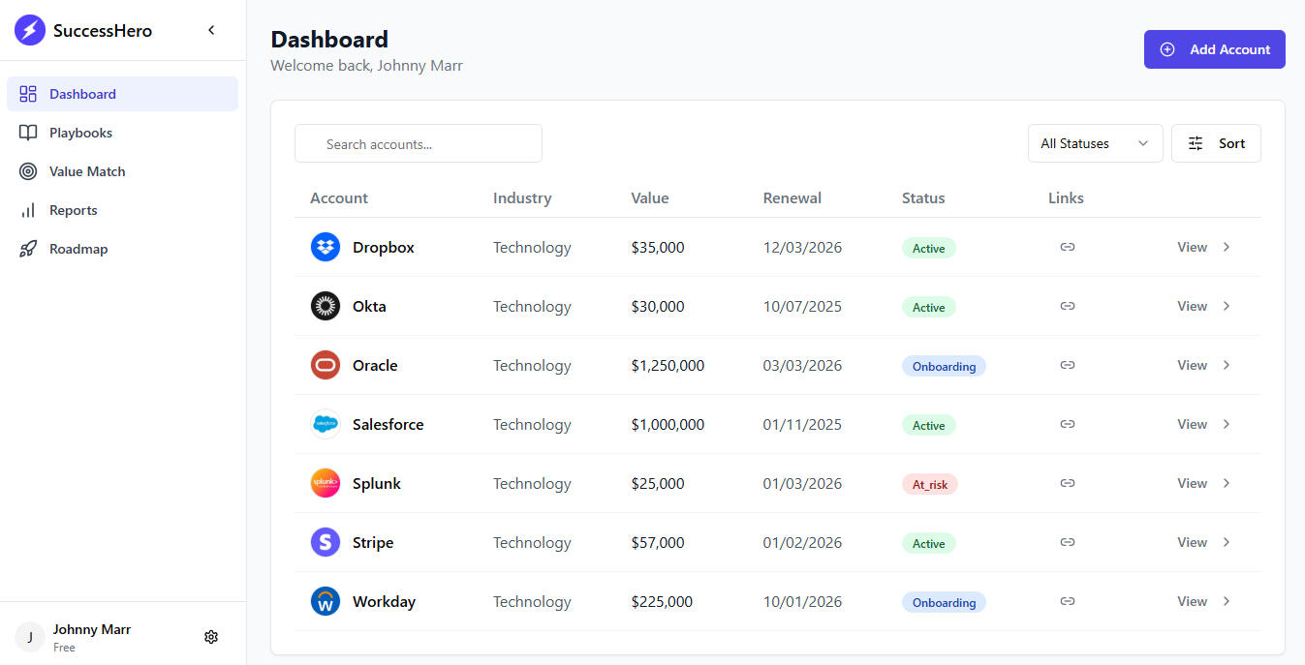Click the Salesforce cloud logo
This screenshot has height=665, width=1305.
coord(326,424)
